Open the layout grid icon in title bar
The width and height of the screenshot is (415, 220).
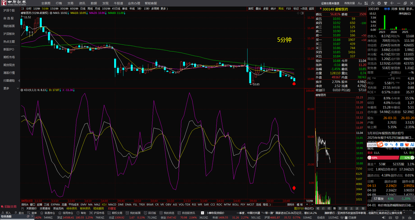(367, 3)
